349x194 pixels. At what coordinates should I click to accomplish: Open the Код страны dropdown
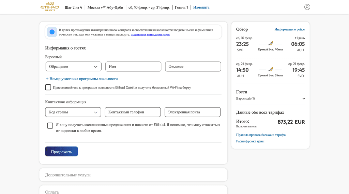73,112
